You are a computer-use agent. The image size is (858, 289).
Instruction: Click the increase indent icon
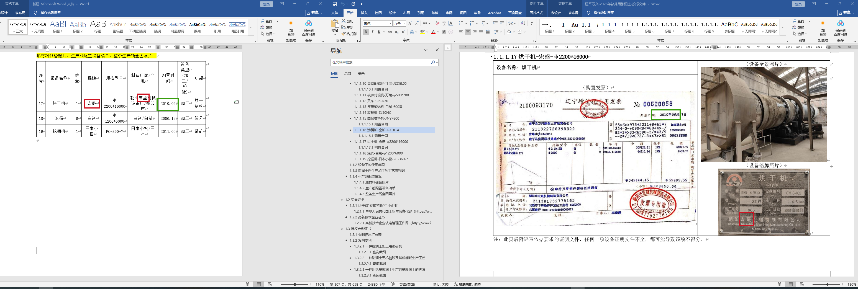click(x=502, y=23)
